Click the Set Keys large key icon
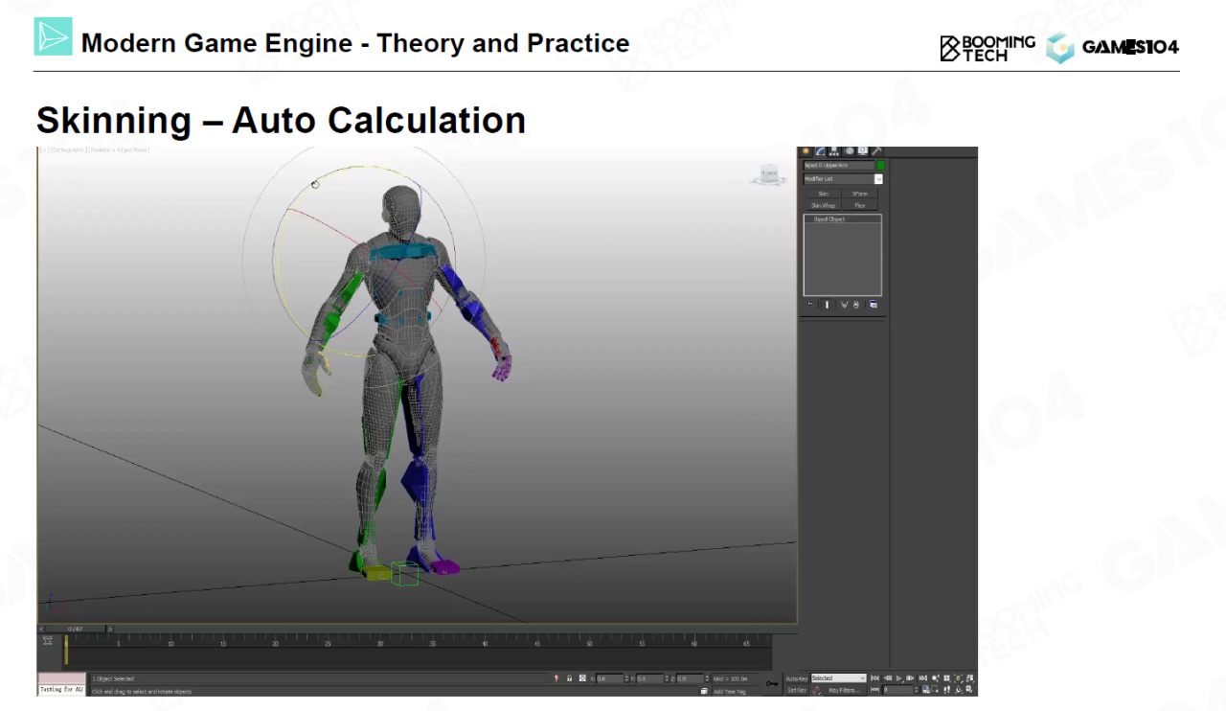 coord(772,683)
